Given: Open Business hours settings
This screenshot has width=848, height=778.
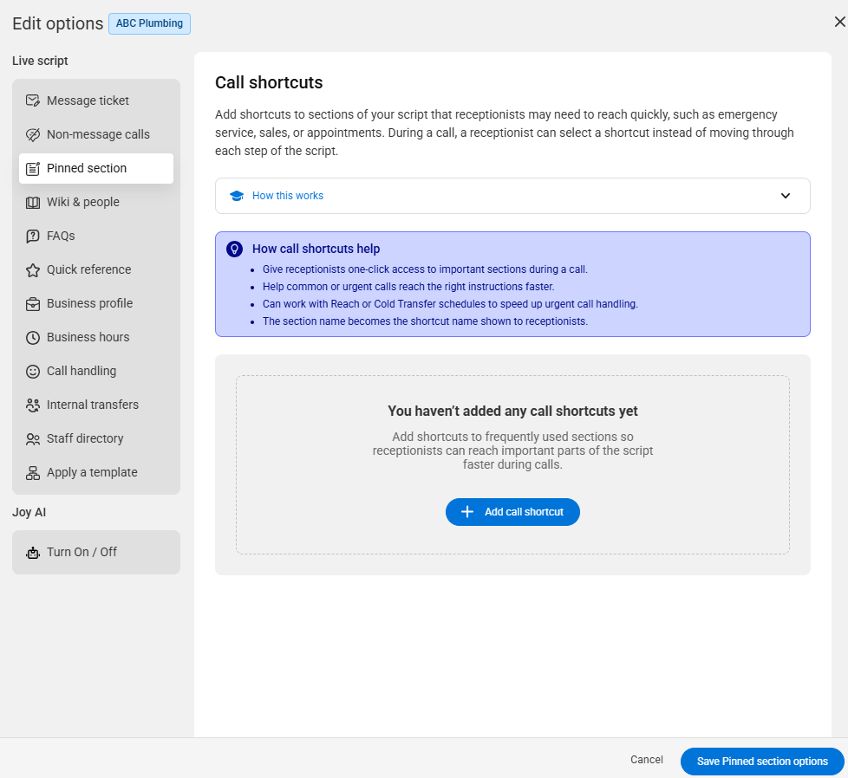Looking at the screenshot, I should [x=96, y=337].
